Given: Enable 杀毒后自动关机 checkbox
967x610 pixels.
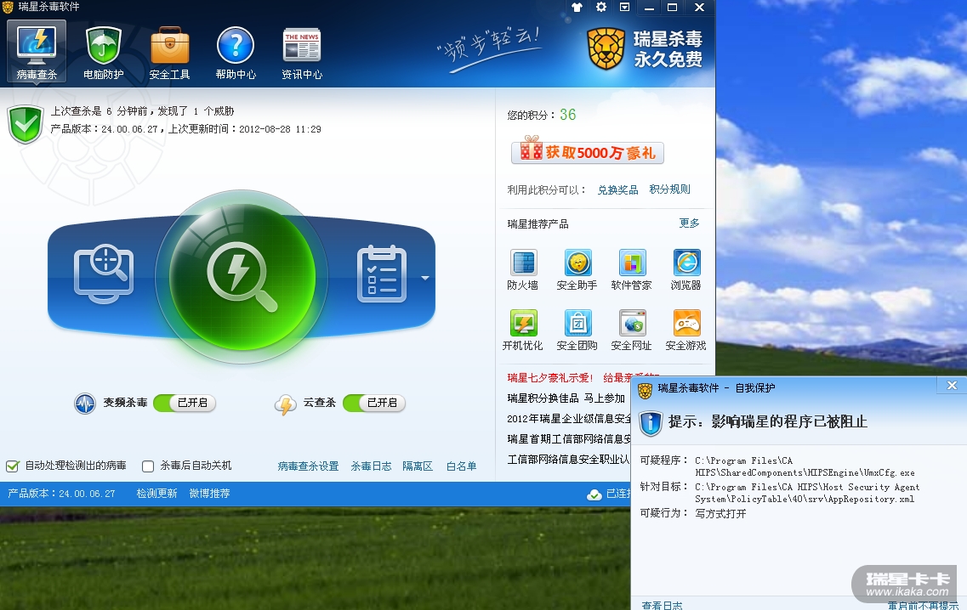Looking at the screenshot, I should [x=148, y=466].
